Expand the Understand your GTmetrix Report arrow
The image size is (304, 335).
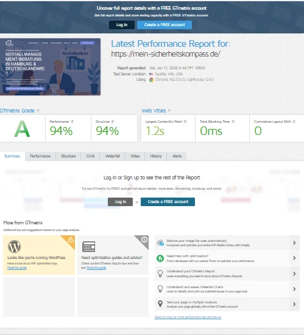pos(294,274)
